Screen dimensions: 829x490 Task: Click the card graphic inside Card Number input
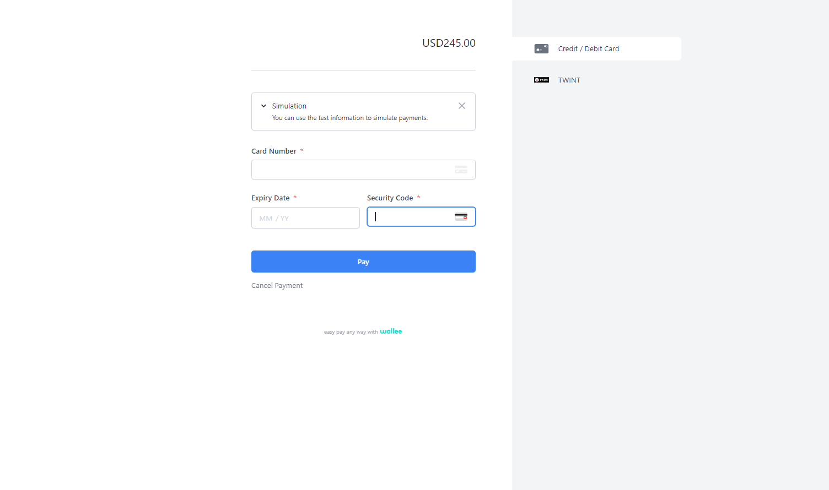[462, 170]
